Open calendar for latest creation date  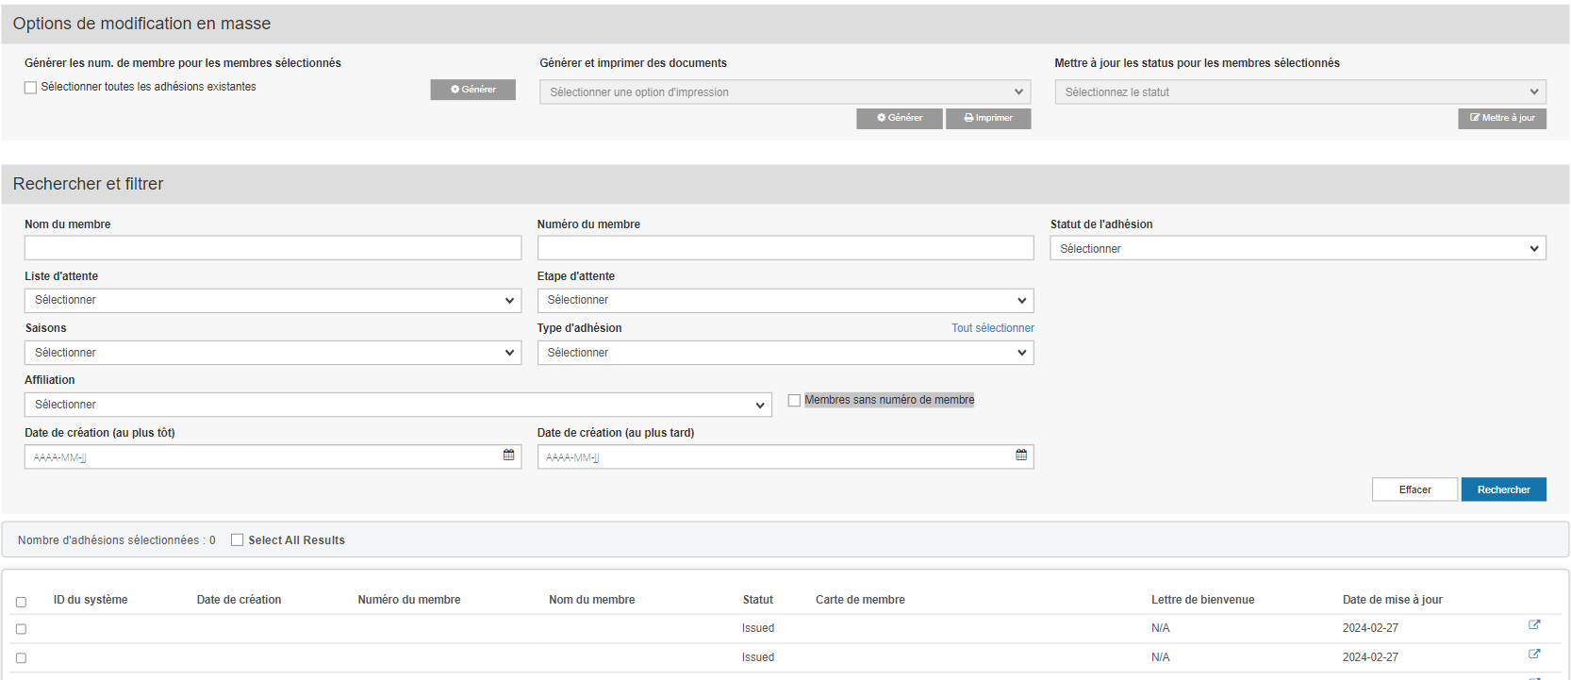tap(1020, 456)
